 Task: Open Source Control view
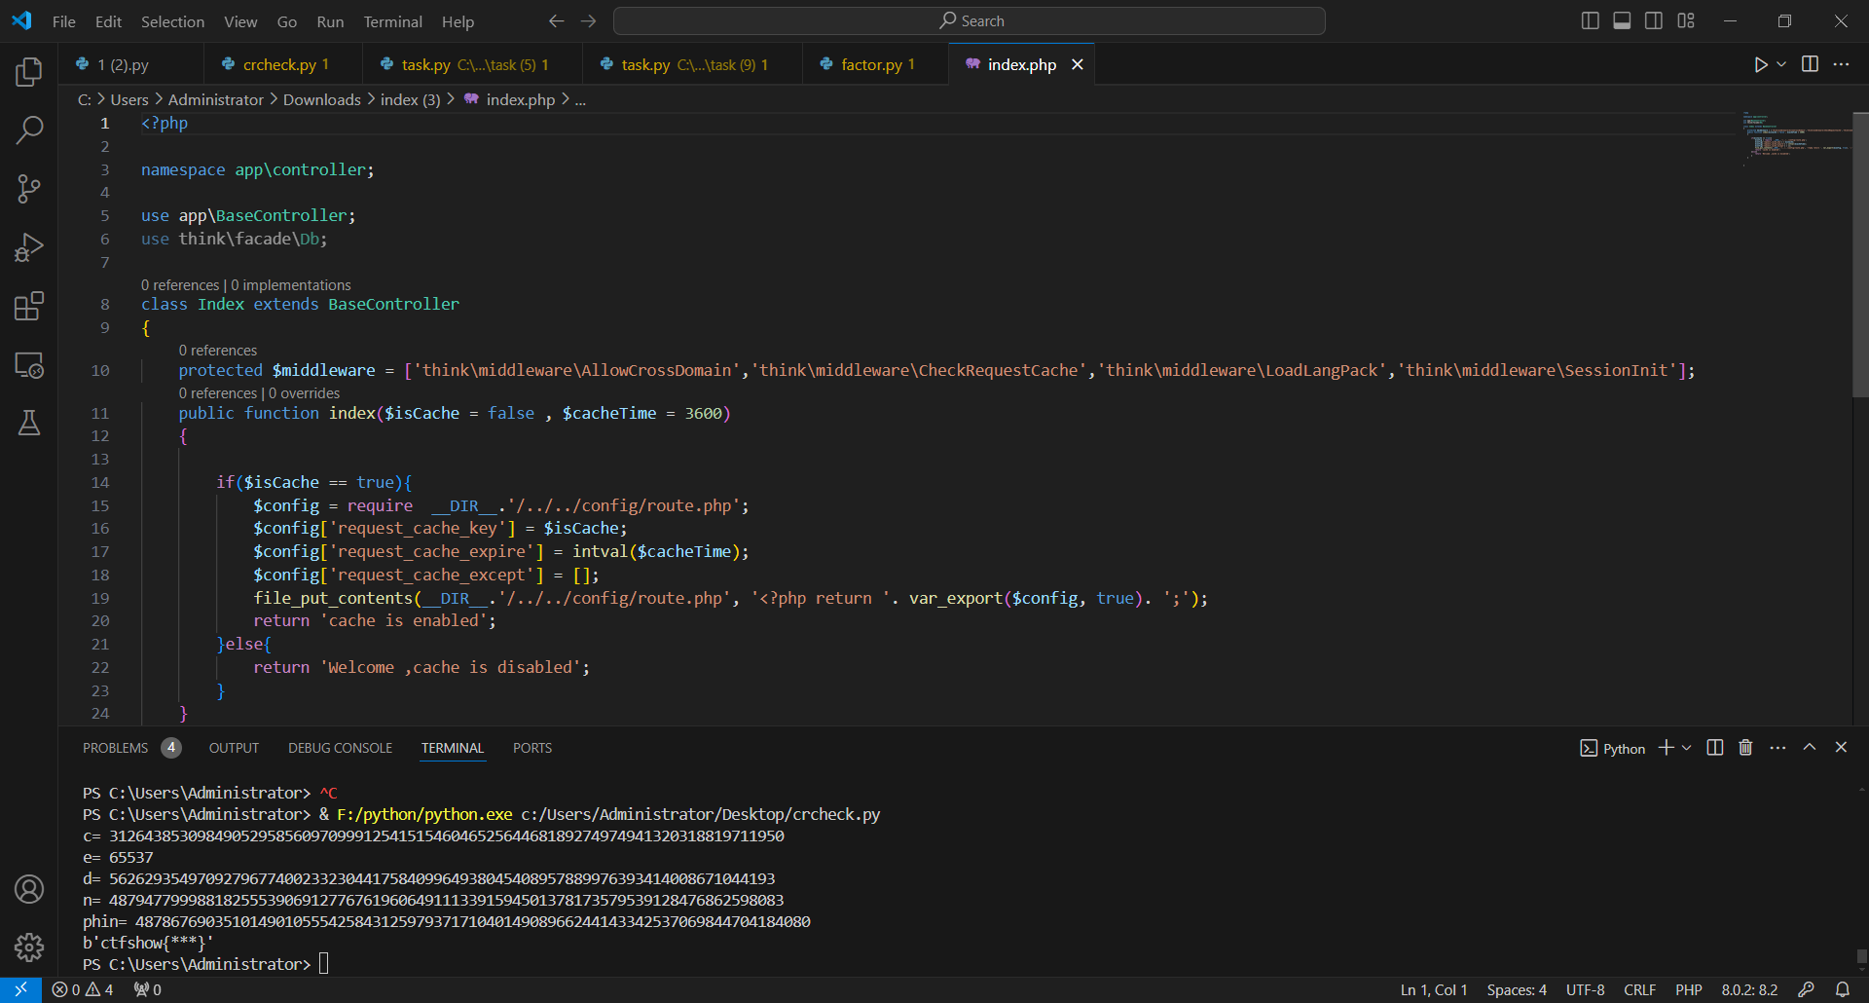[29, 189]
